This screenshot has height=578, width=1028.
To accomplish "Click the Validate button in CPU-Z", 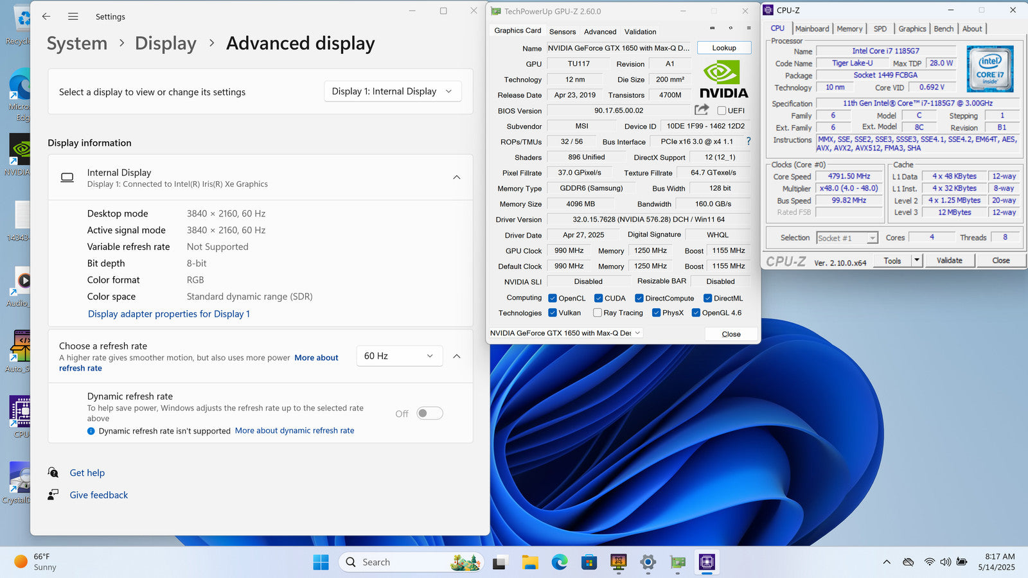I will tap(950, 260).
